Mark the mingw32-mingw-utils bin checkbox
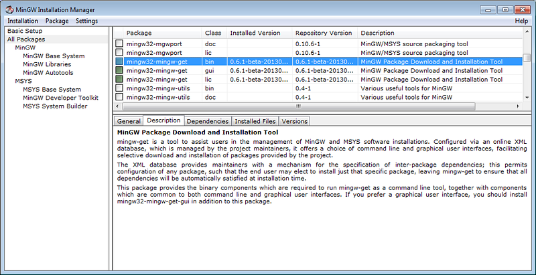This screenshot has width=536, height=275. pyautogui.click(x=119, y=88)
